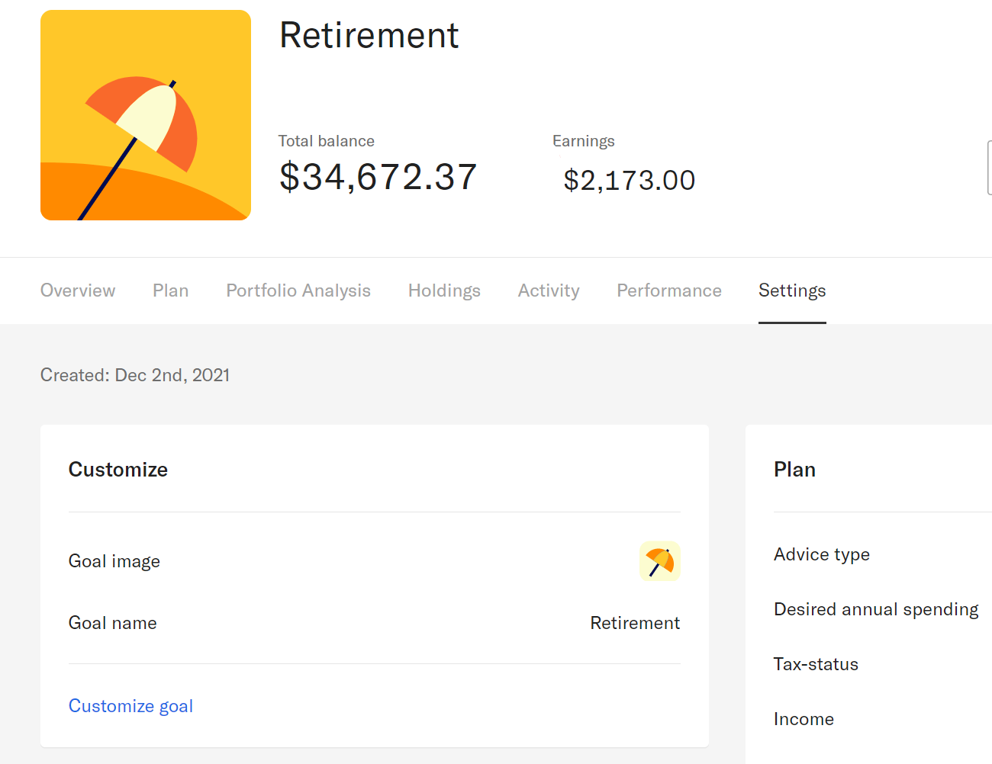This screenshot has width=992, height=764.
Task: Open the Desired annual spending setting
Action: pyautogui.click(x=876, y=609)
